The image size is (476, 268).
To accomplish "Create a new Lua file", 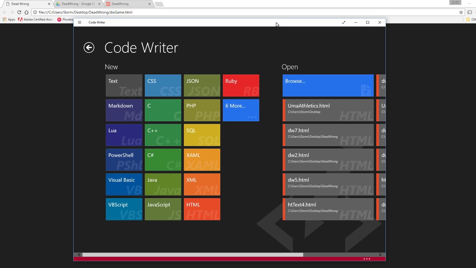I will point(124,135).
